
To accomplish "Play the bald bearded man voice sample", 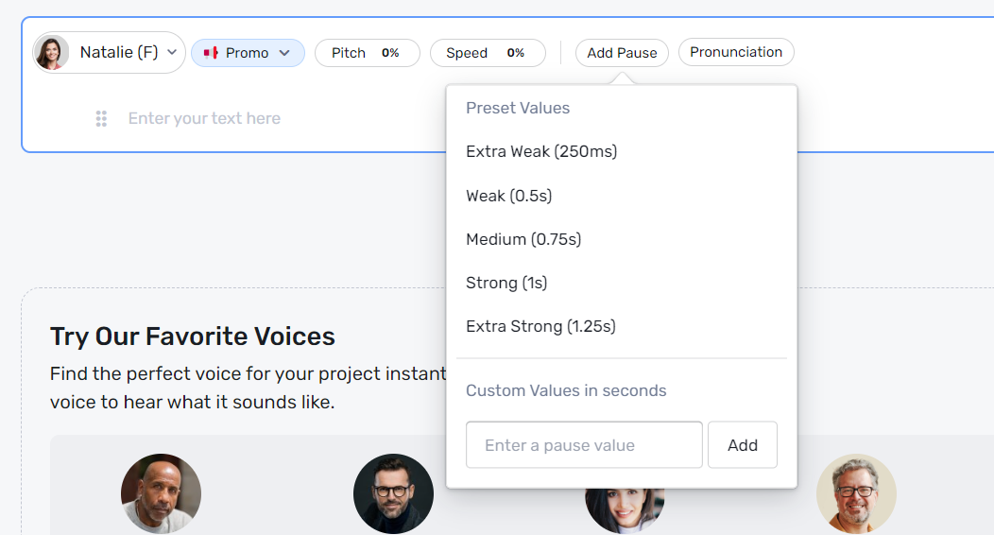I will coord(161,493).
